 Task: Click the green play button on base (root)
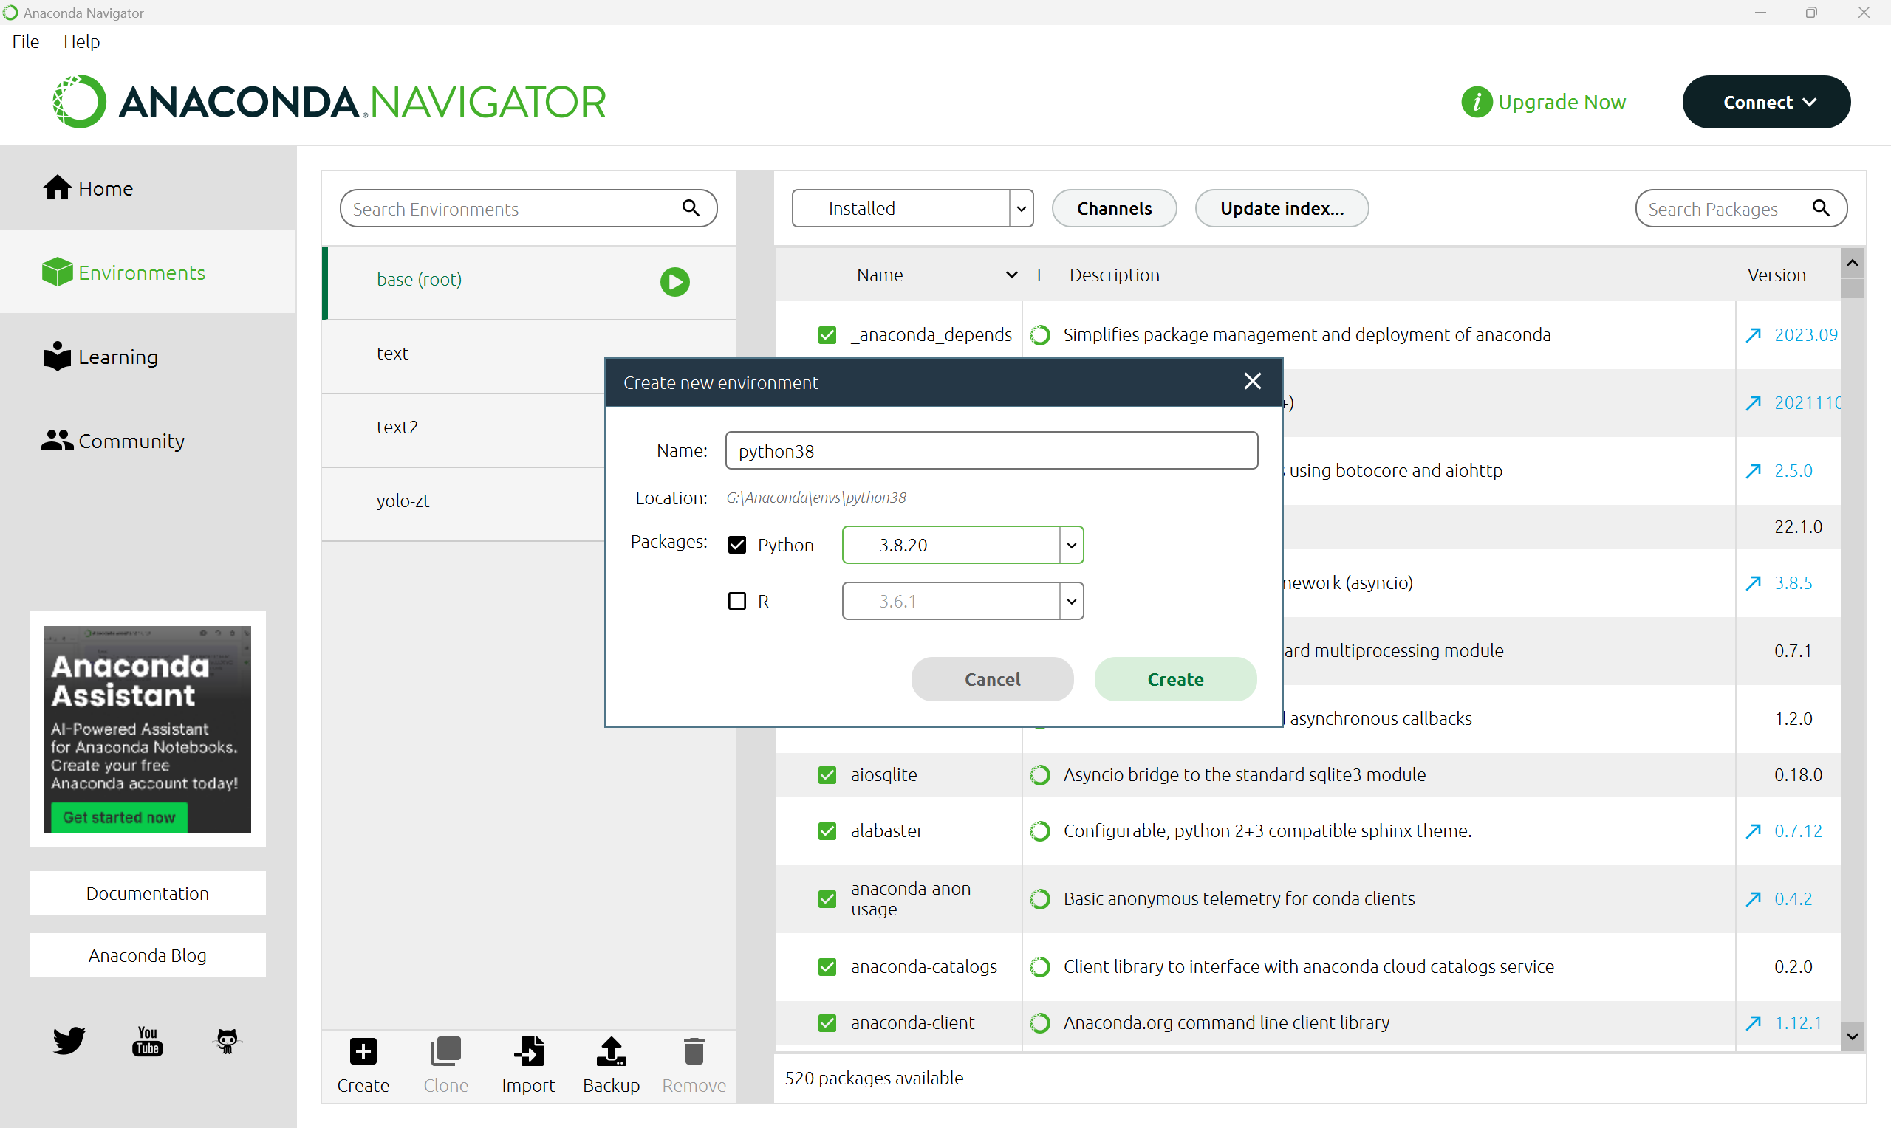click(674, 281)
